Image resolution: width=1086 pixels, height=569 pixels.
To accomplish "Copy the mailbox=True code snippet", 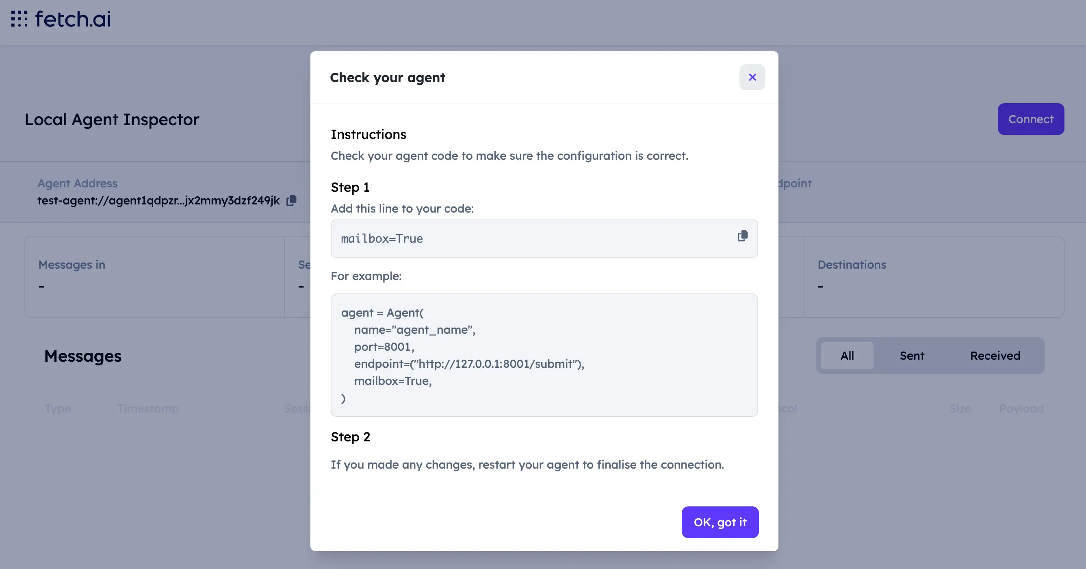I will [x=742, y=236].
